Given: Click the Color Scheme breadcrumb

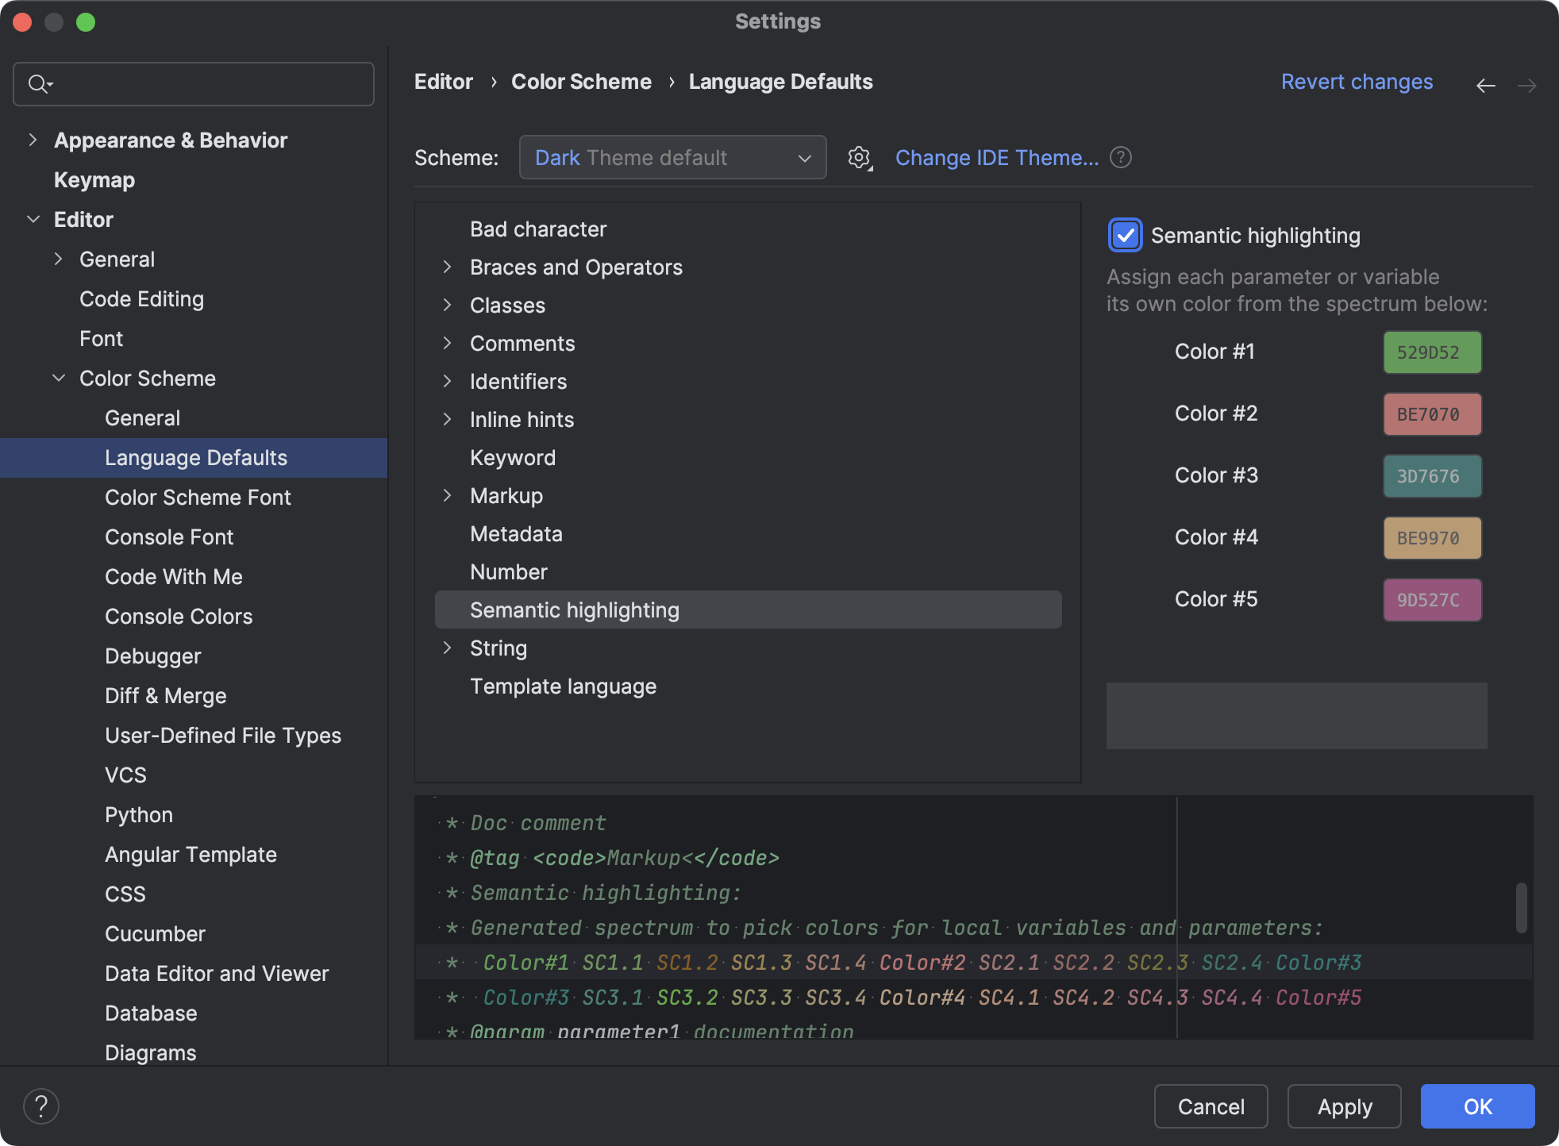Looking at the screenshot, I should (x=581, y=82).
